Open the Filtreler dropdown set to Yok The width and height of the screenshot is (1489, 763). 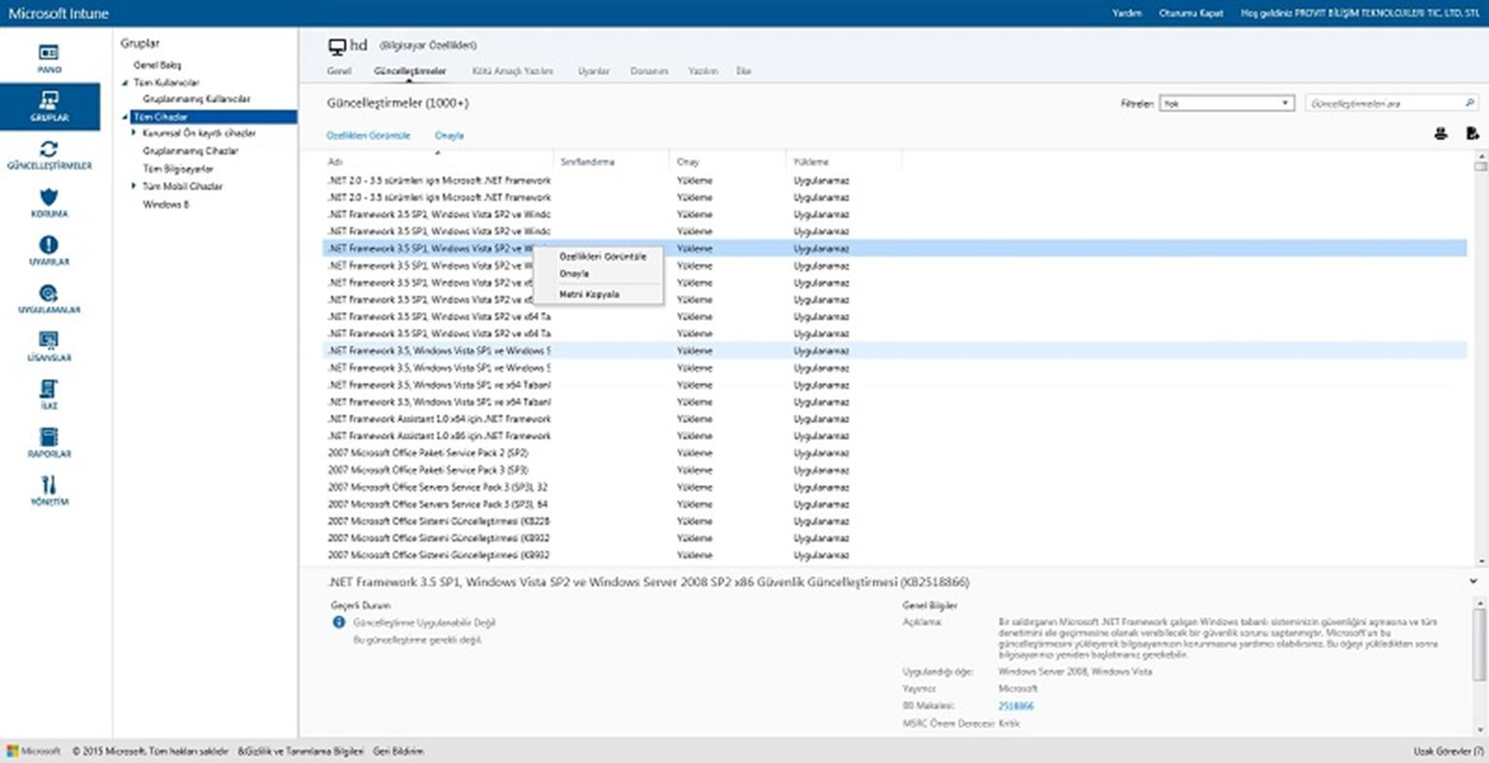coord(1226,103)
